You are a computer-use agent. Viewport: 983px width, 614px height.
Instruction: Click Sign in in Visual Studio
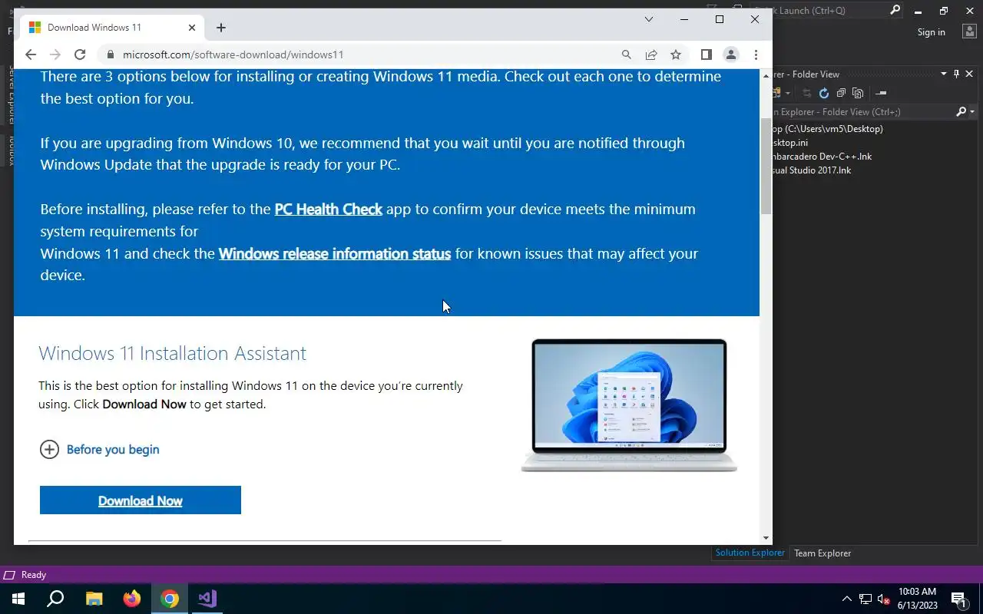click(931, 32)
